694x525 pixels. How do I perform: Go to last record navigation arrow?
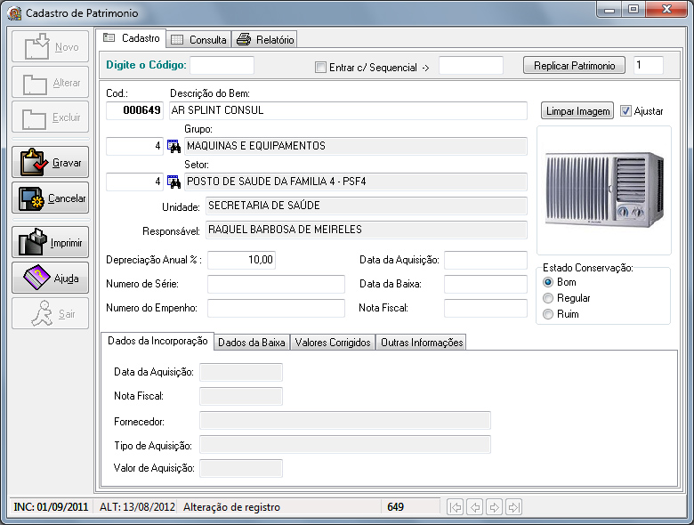(x=513, y=507)
